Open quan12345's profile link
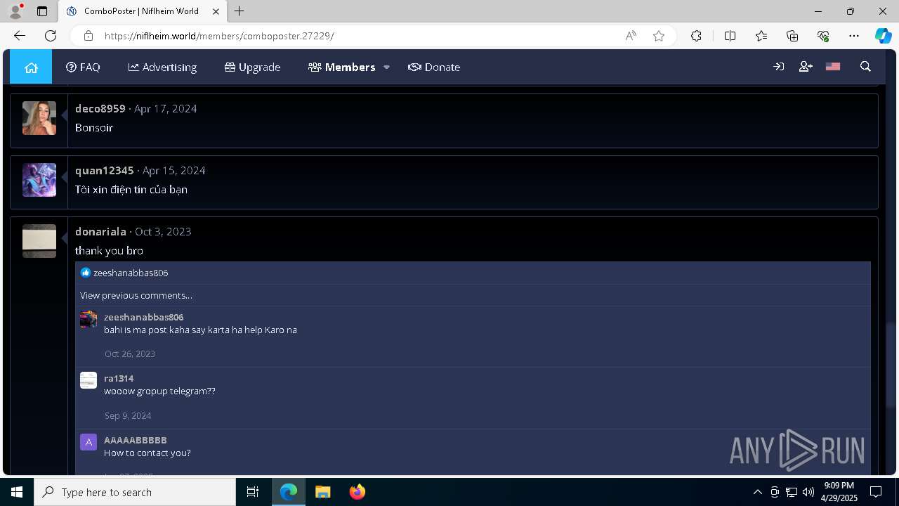This screenshot has width=899, height=506. pyautogui.click(x=104, y=170)
